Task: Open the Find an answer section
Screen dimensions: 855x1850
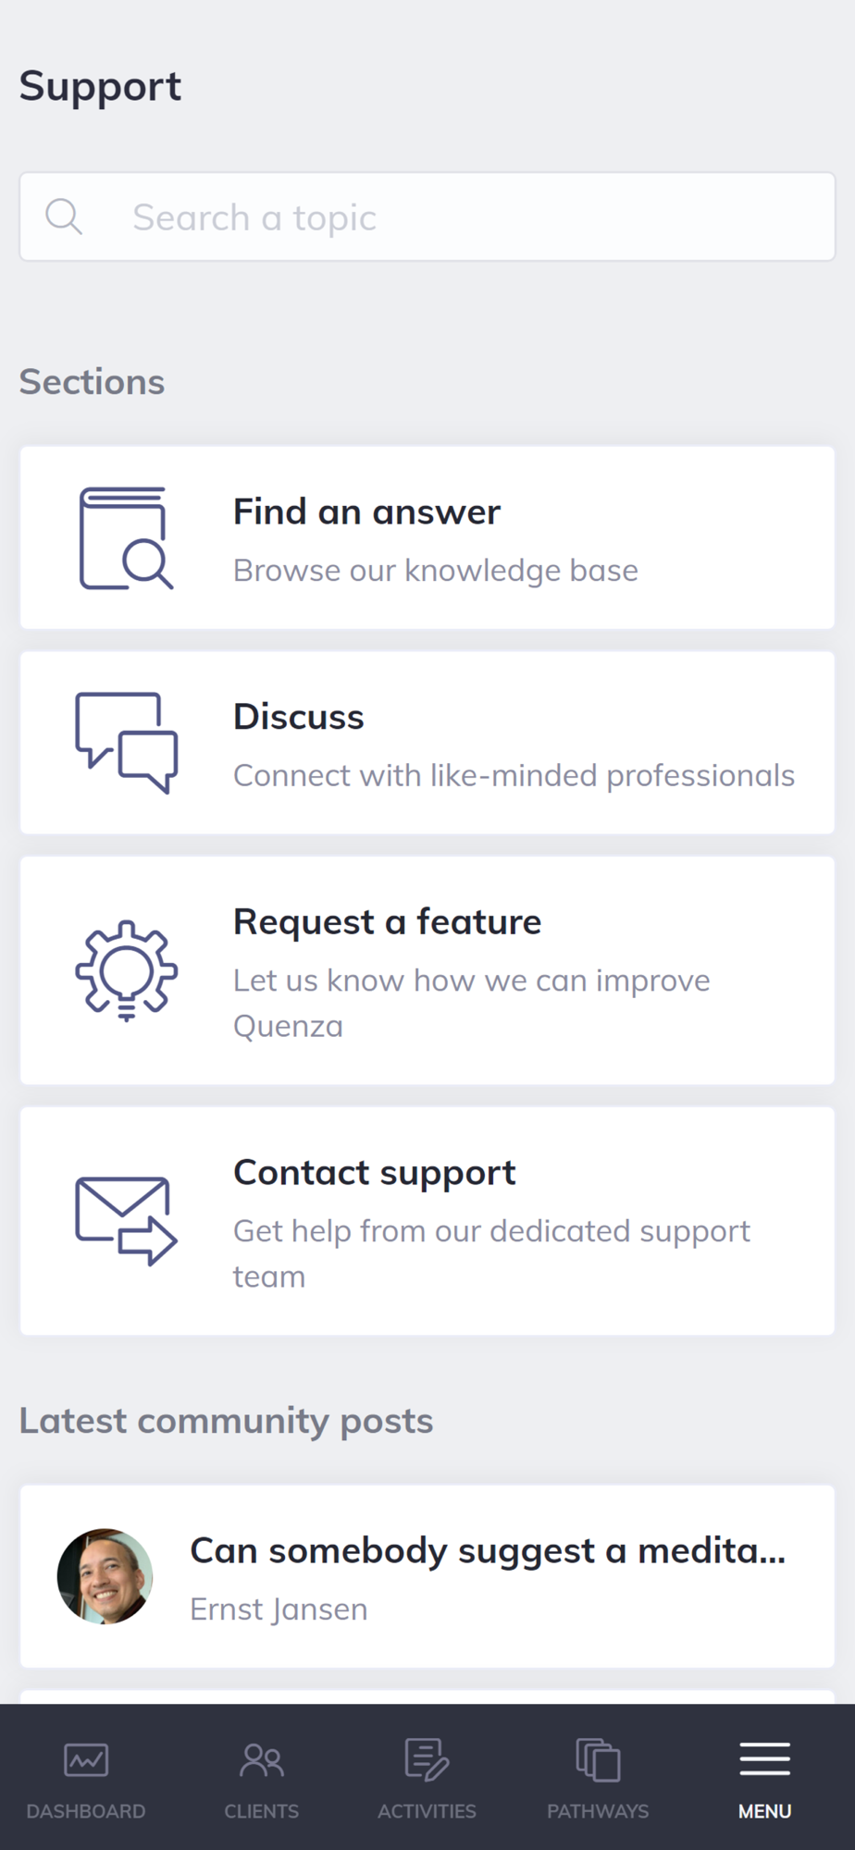Action: coord(366,512)
